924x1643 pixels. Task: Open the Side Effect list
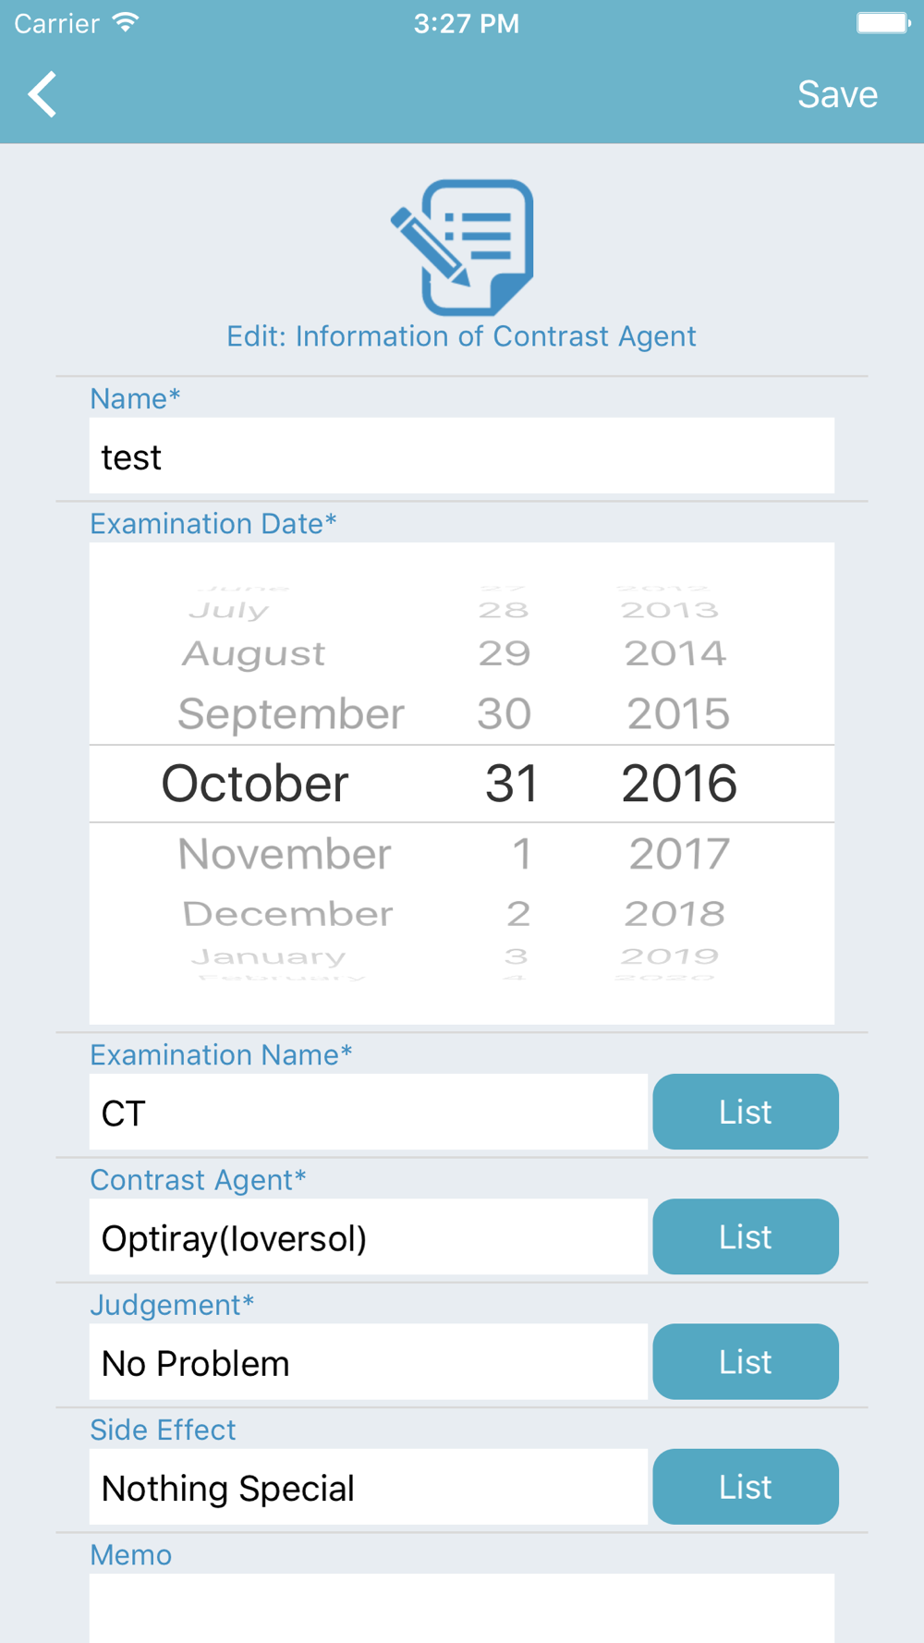[746, 1486]
